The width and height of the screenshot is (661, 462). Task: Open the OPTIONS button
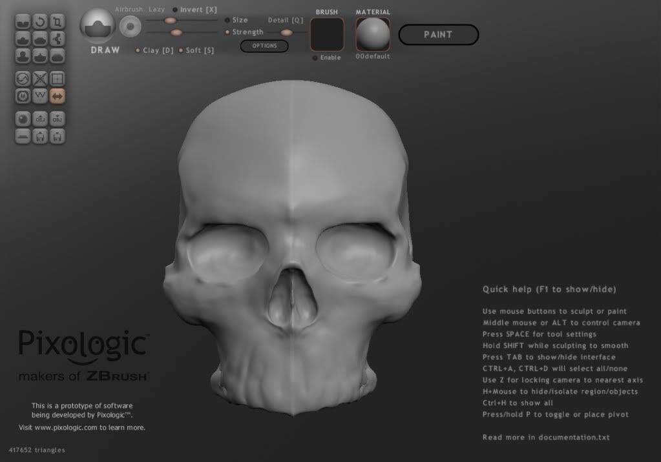click(264, 46)
